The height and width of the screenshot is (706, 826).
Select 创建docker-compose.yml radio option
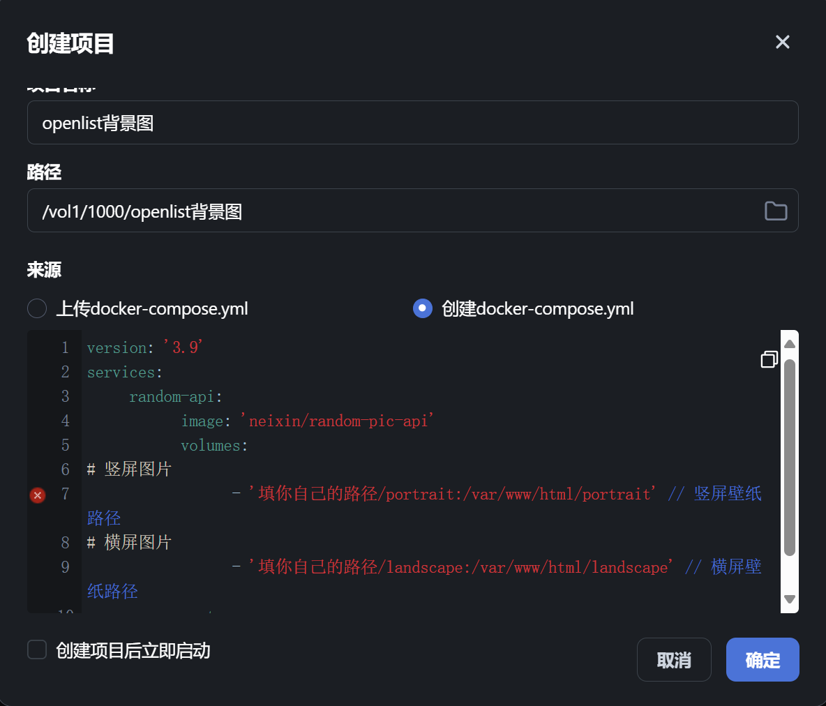coord(423,308)
